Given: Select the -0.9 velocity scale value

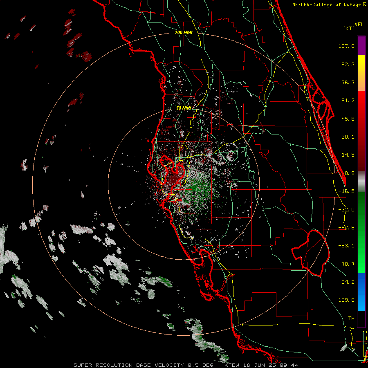Looking at the screenshot, I should pyautogui.click(x=348, y=173).
